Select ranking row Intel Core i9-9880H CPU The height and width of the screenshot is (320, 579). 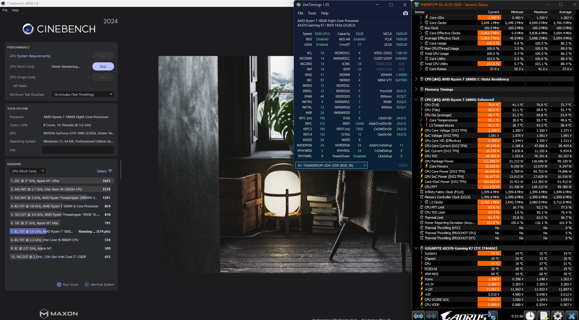pyautogui.click(x=62, y=240)
